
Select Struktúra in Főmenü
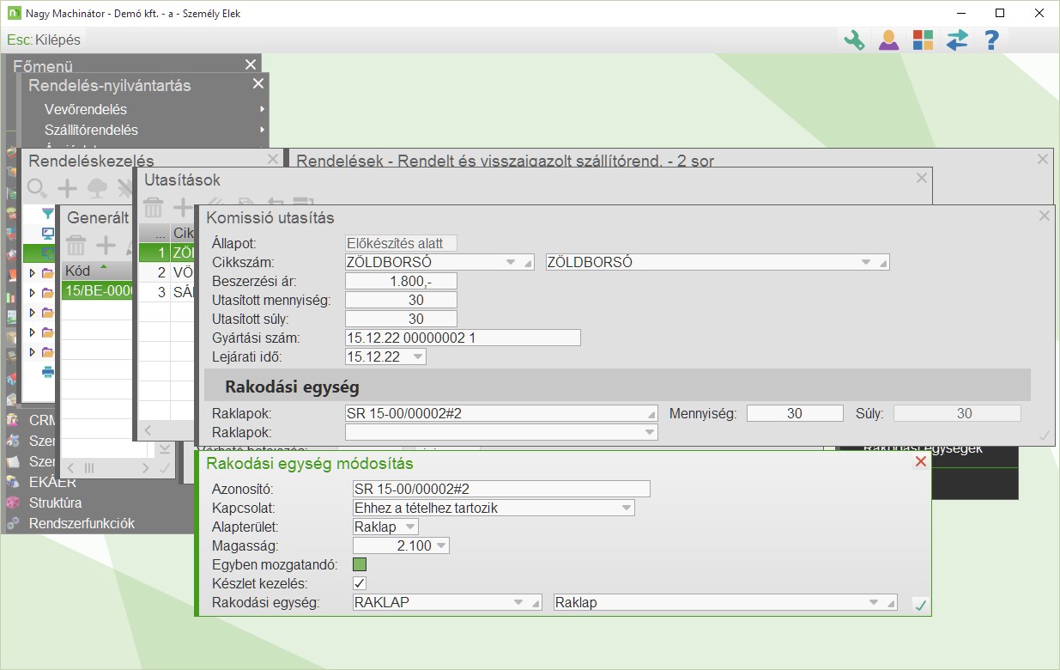pos(55,502)
